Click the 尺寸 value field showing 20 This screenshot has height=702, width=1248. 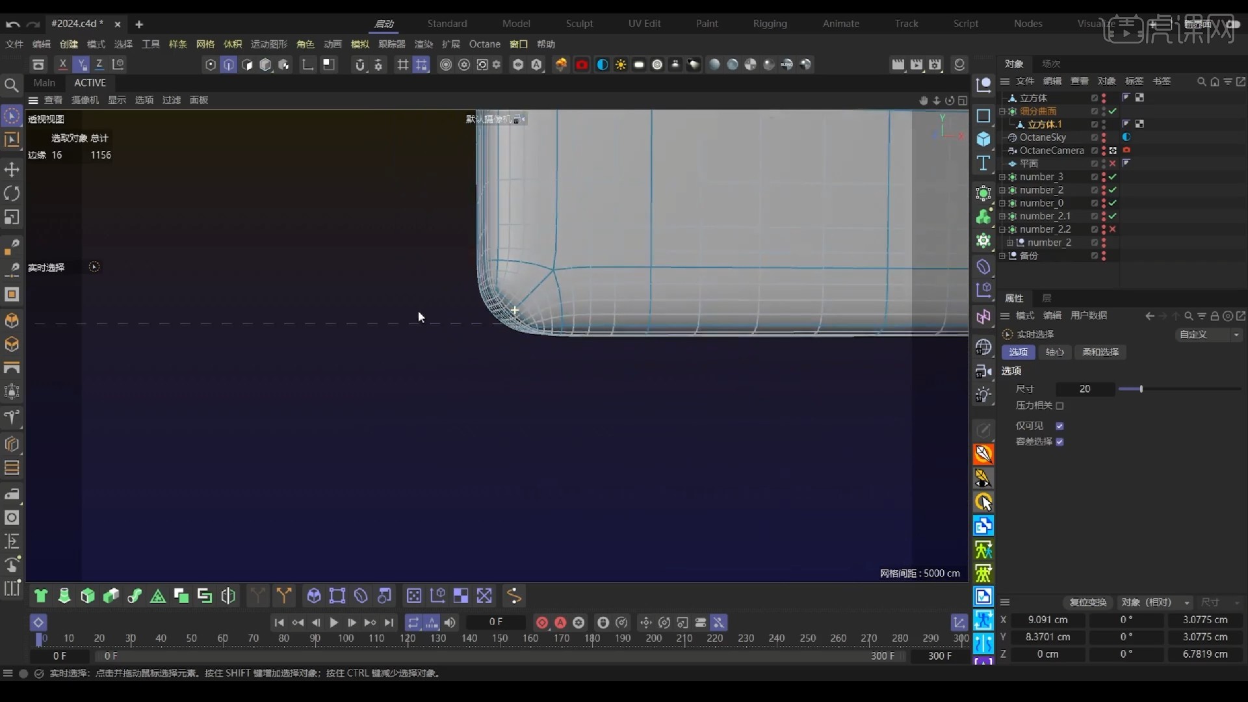(x=1085, y=389)
